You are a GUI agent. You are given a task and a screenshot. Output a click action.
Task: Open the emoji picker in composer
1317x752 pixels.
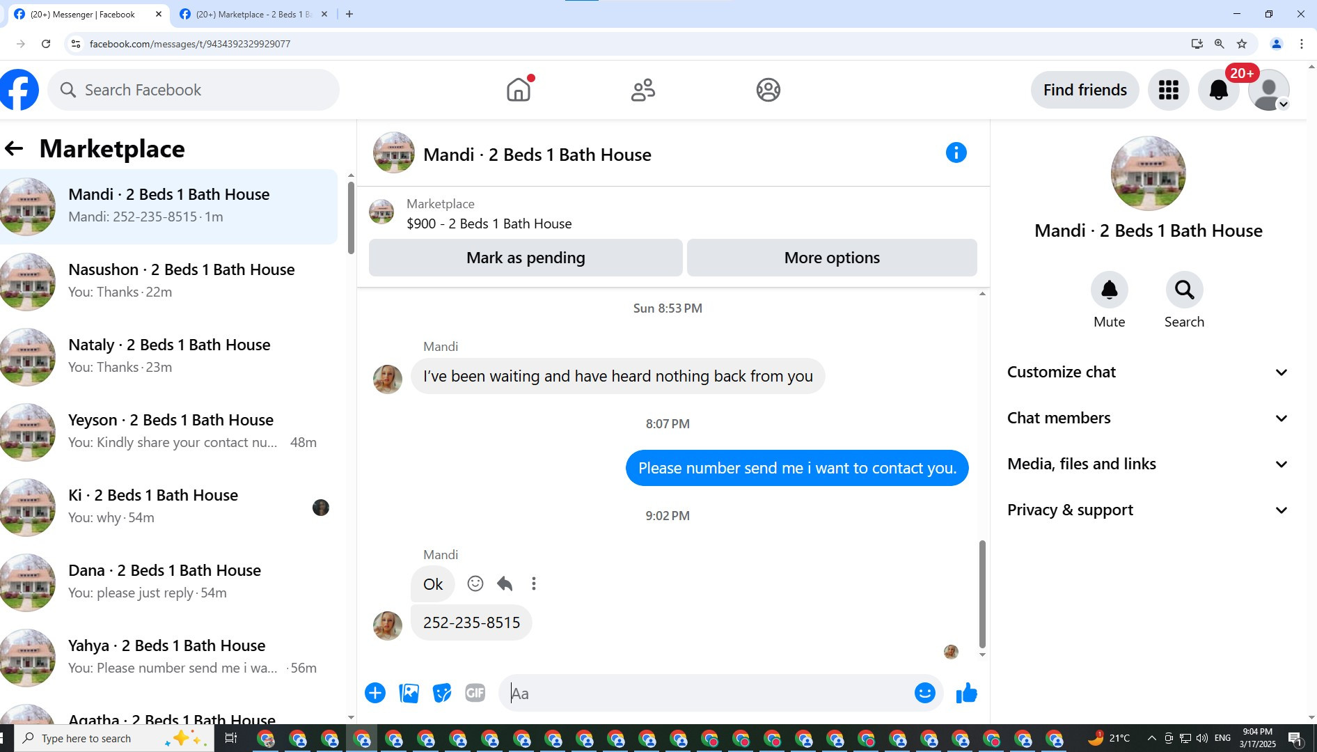tap(925, 693)
